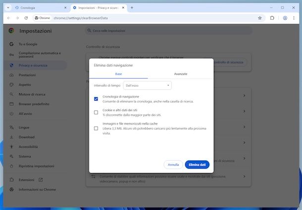Open the tab search chevron button
302x210 pixels.
point(8,7)
